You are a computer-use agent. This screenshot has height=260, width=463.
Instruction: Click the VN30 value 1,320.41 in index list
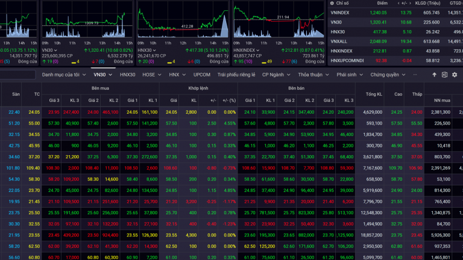(378, 22)
